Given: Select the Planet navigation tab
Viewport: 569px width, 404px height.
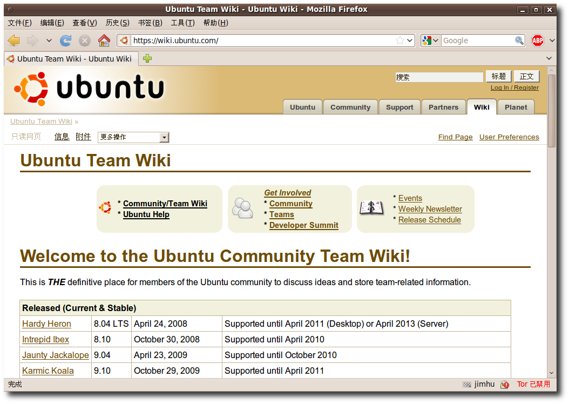Looking at the screenshot, I should (516, 107).
